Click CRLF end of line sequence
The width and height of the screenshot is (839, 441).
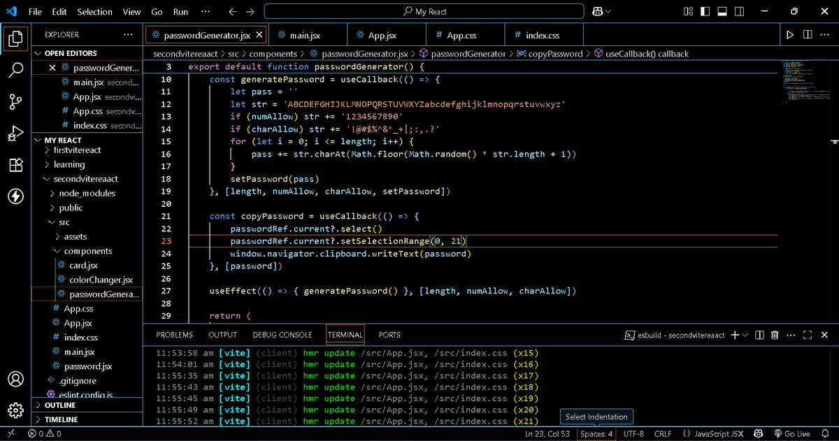[663, 434]
